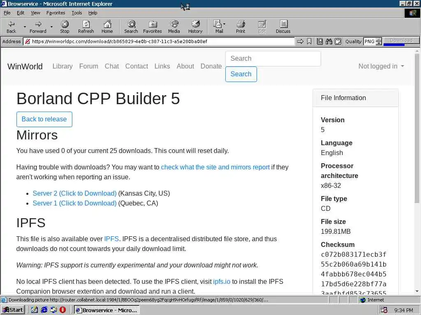Go to the Donate nav link
421x315 pixels.
point(211,66)
